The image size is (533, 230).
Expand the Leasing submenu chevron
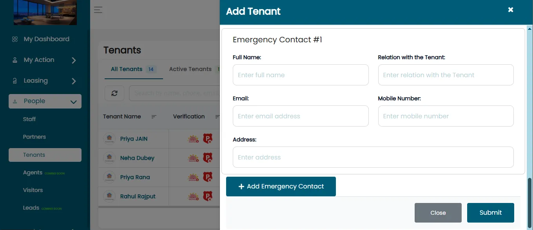click(x=74, y=81)
